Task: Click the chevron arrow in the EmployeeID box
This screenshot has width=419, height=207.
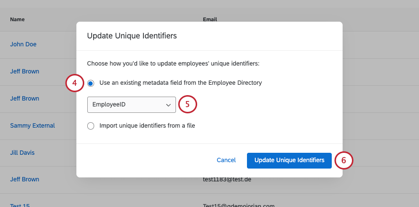Action: pyautogui.click(x=169, y=105)
